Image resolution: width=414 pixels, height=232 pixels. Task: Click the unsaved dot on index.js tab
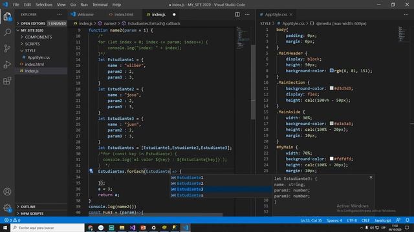click(x=174, y=14)
